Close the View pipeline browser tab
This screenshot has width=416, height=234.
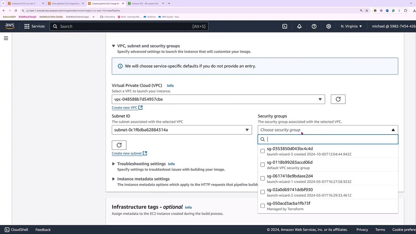[83, 4]
